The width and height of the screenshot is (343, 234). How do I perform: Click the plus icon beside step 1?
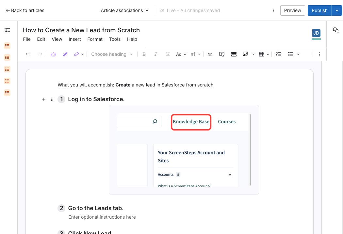click(x=44, y=99)
